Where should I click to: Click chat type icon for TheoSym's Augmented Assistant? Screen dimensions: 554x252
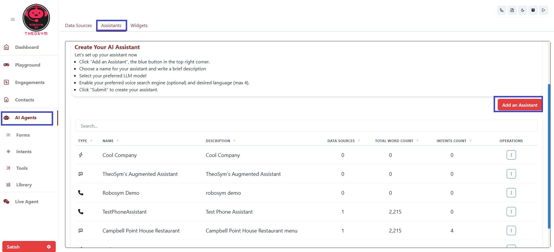pos(81,174)
